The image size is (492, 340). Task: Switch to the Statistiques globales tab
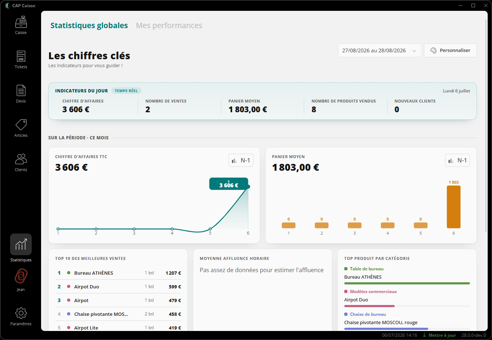point(89,26)
